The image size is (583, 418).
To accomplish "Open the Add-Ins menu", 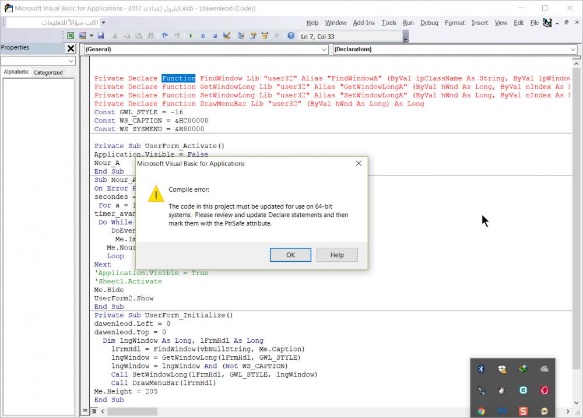I will pyautogui.click(x=364, y=23).
